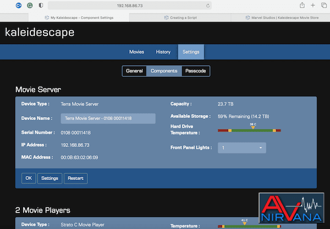The image size is (330, 229).
Task: Select the Passcode settings sub-tab
Action: (195, 71)
